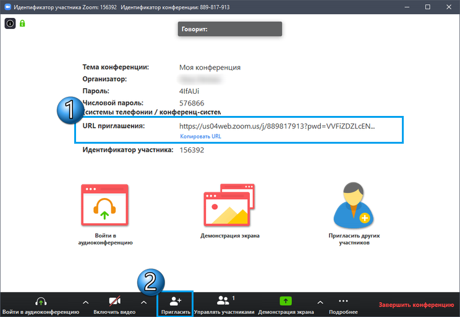The width and height of the screenshot is (460, 317).
Task: Open Manage participants panel
Action: [224, 305]
